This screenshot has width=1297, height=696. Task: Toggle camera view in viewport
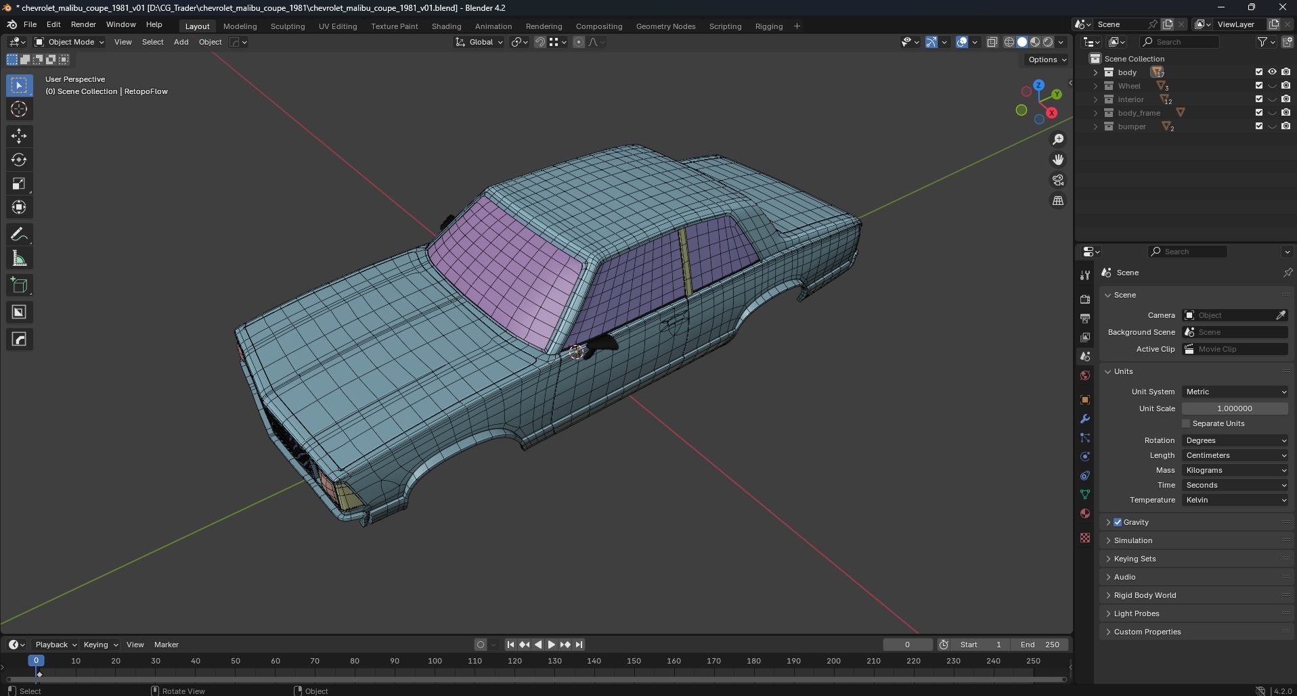[x=1057, y=180]
